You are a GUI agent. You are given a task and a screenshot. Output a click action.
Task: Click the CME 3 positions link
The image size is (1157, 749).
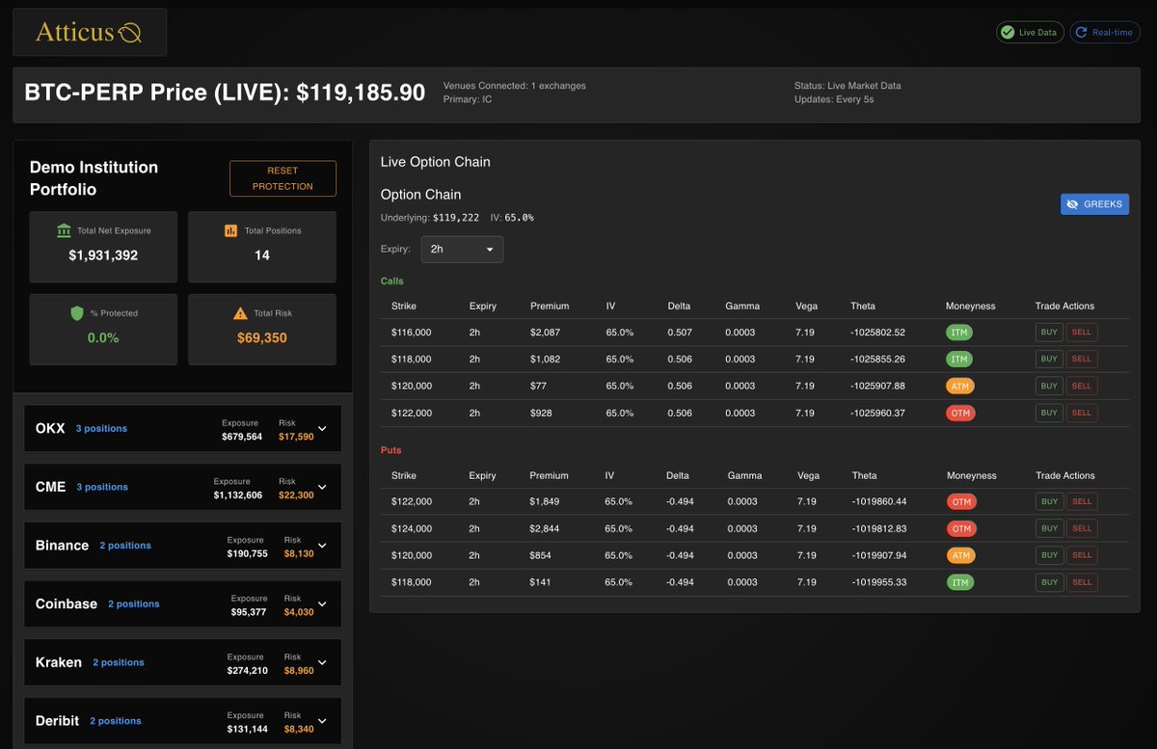click(x=102, y=488)
